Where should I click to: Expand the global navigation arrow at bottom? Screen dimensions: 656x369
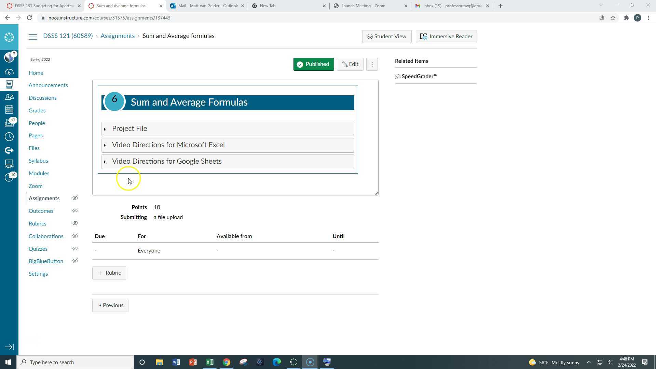pos(9,347)
